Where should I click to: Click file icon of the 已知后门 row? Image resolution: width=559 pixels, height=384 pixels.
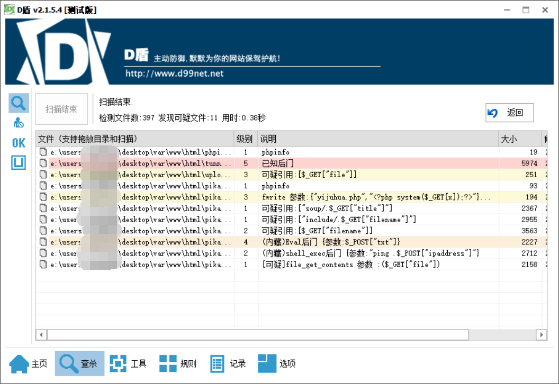pos(43,163)
